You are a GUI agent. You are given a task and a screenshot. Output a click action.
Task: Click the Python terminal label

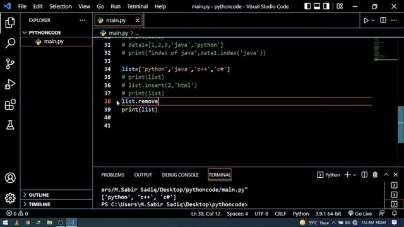tap(328, 175)
